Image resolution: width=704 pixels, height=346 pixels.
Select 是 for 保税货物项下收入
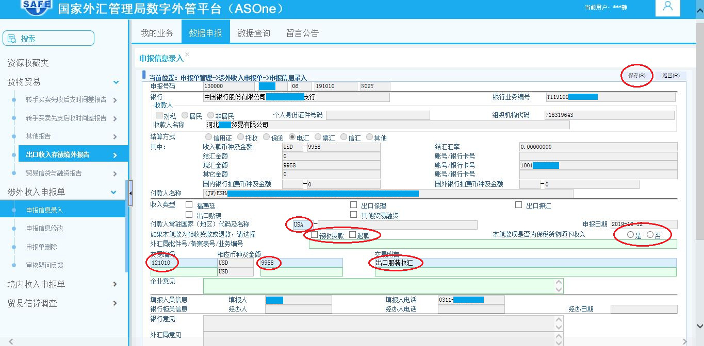tap(630, 235)
